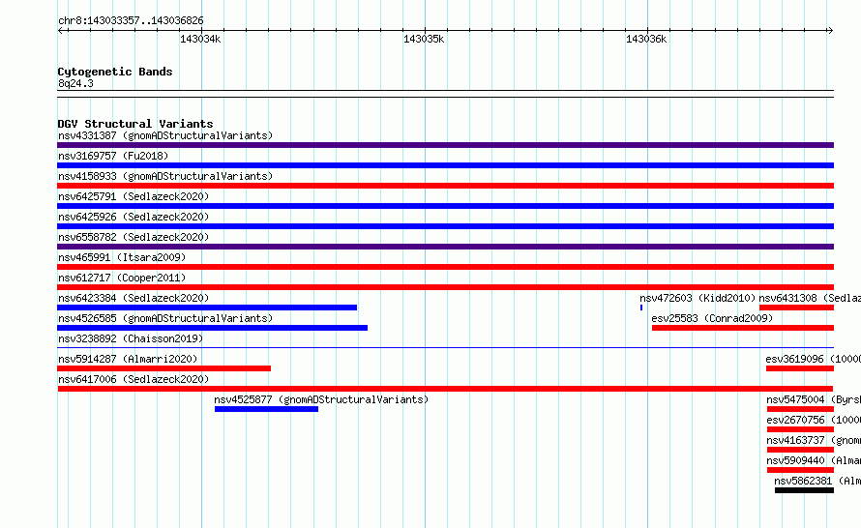The width and height of the screenshot is (861, 528).
Task: Click thin blue line under nsv3238892
Action: pyautogui.click(x=445, y=347)
